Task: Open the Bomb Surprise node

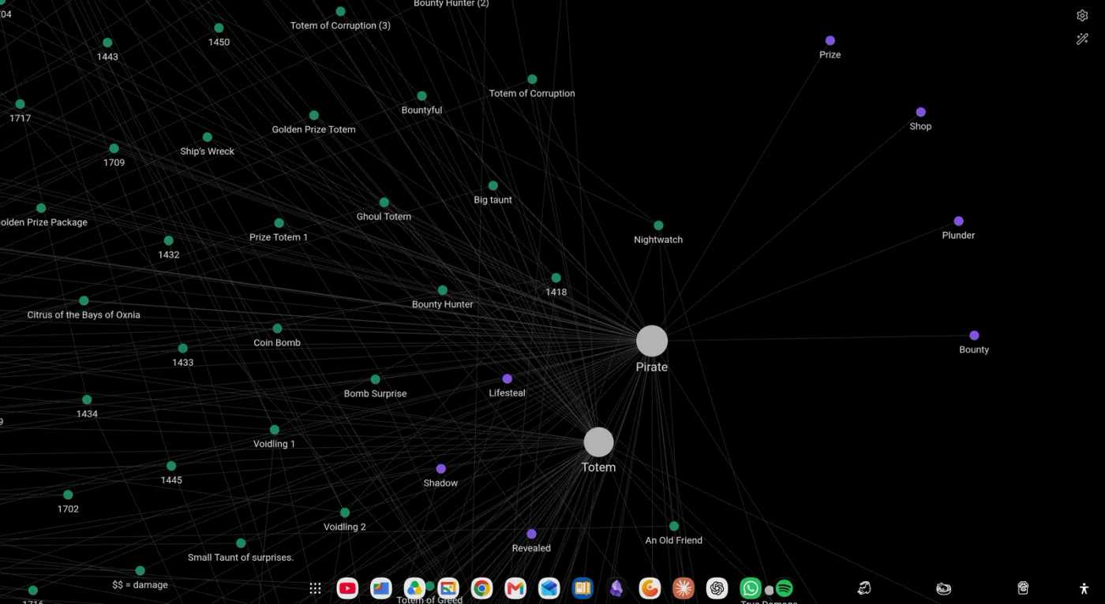Action: [x=375, y=379]
